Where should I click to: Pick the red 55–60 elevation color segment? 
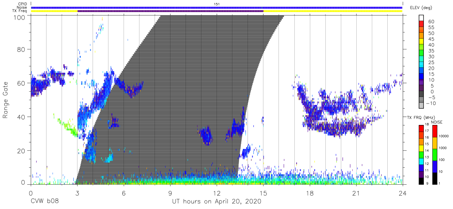(x=421, y=24)
